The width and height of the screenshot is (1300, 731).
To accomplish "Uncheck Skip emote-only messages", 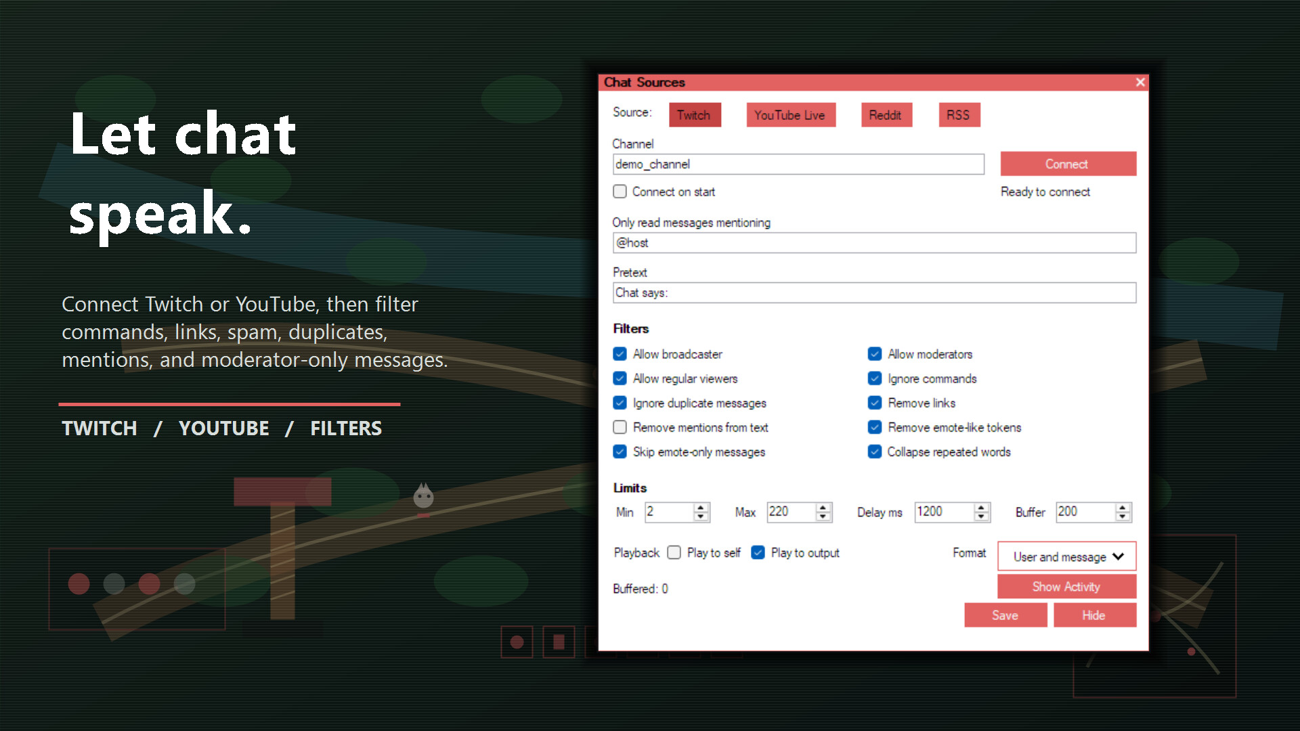I will tap(620, 451).
